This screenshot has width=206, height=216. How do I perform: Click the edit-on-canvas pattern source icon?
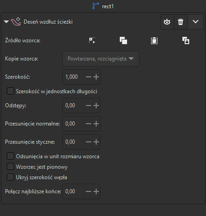(x=92, y=40)
